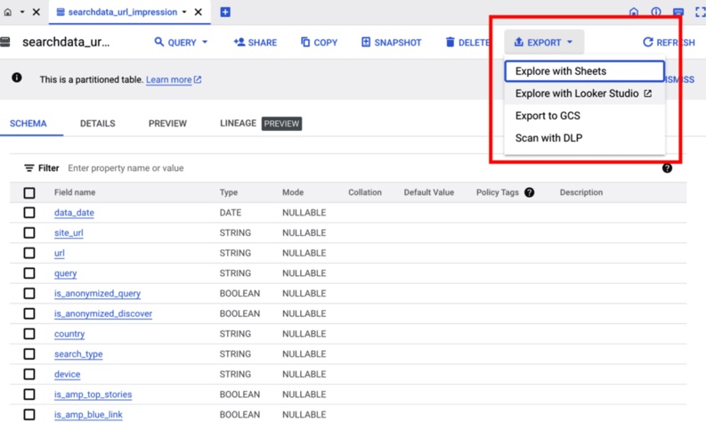This screenshot has width=706, height=423.
Task: Open the home tab dropdown arrow
Action: click(22, 12)
